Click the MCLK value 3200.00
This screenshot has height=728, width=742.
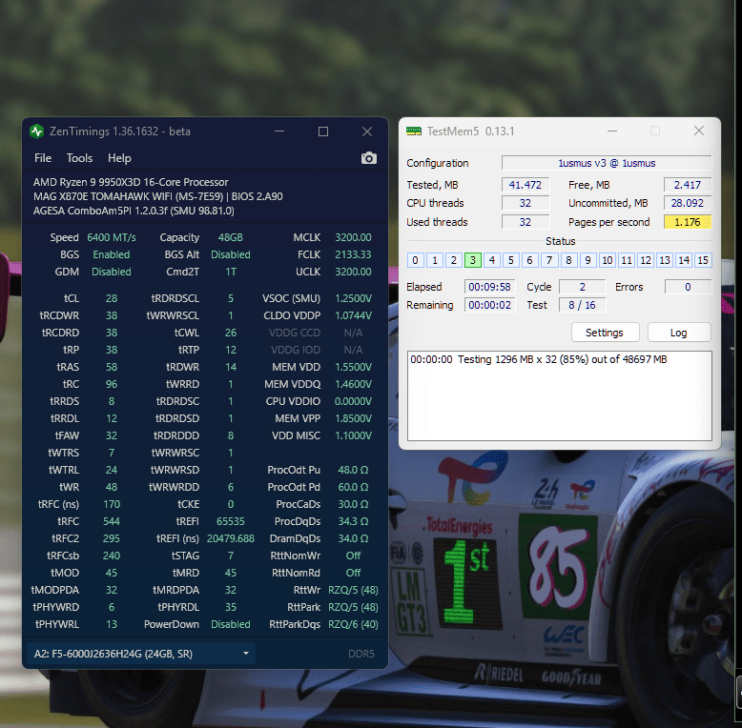(x=353, y=237)
